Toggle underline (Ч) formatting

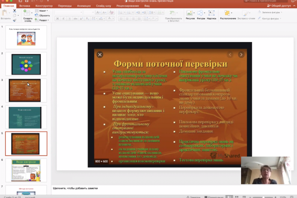[70, 19]
